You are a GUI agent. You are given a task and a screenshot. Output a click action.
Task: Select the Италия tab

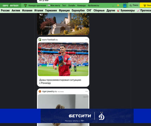(x=39, y=10)
